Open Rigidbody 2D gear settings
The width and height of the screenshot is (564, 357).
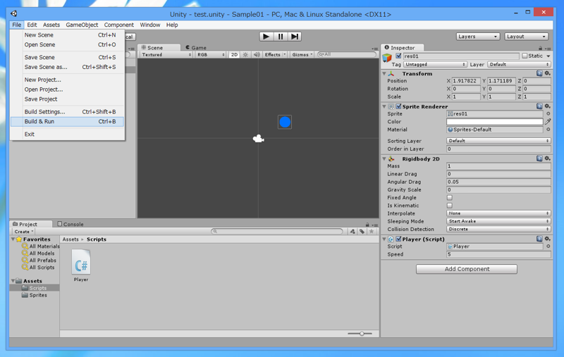[x=547, y=158]
